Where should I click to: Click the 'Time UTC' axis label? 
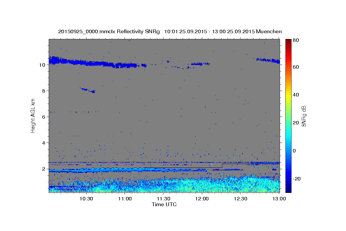[164, 204]
